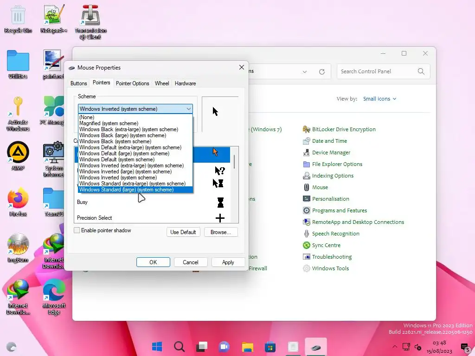Viewport: 475px width, 356px height.
Task: Switch to the Hardware tab
Action: pyautogui.click(x=186, y=83)
